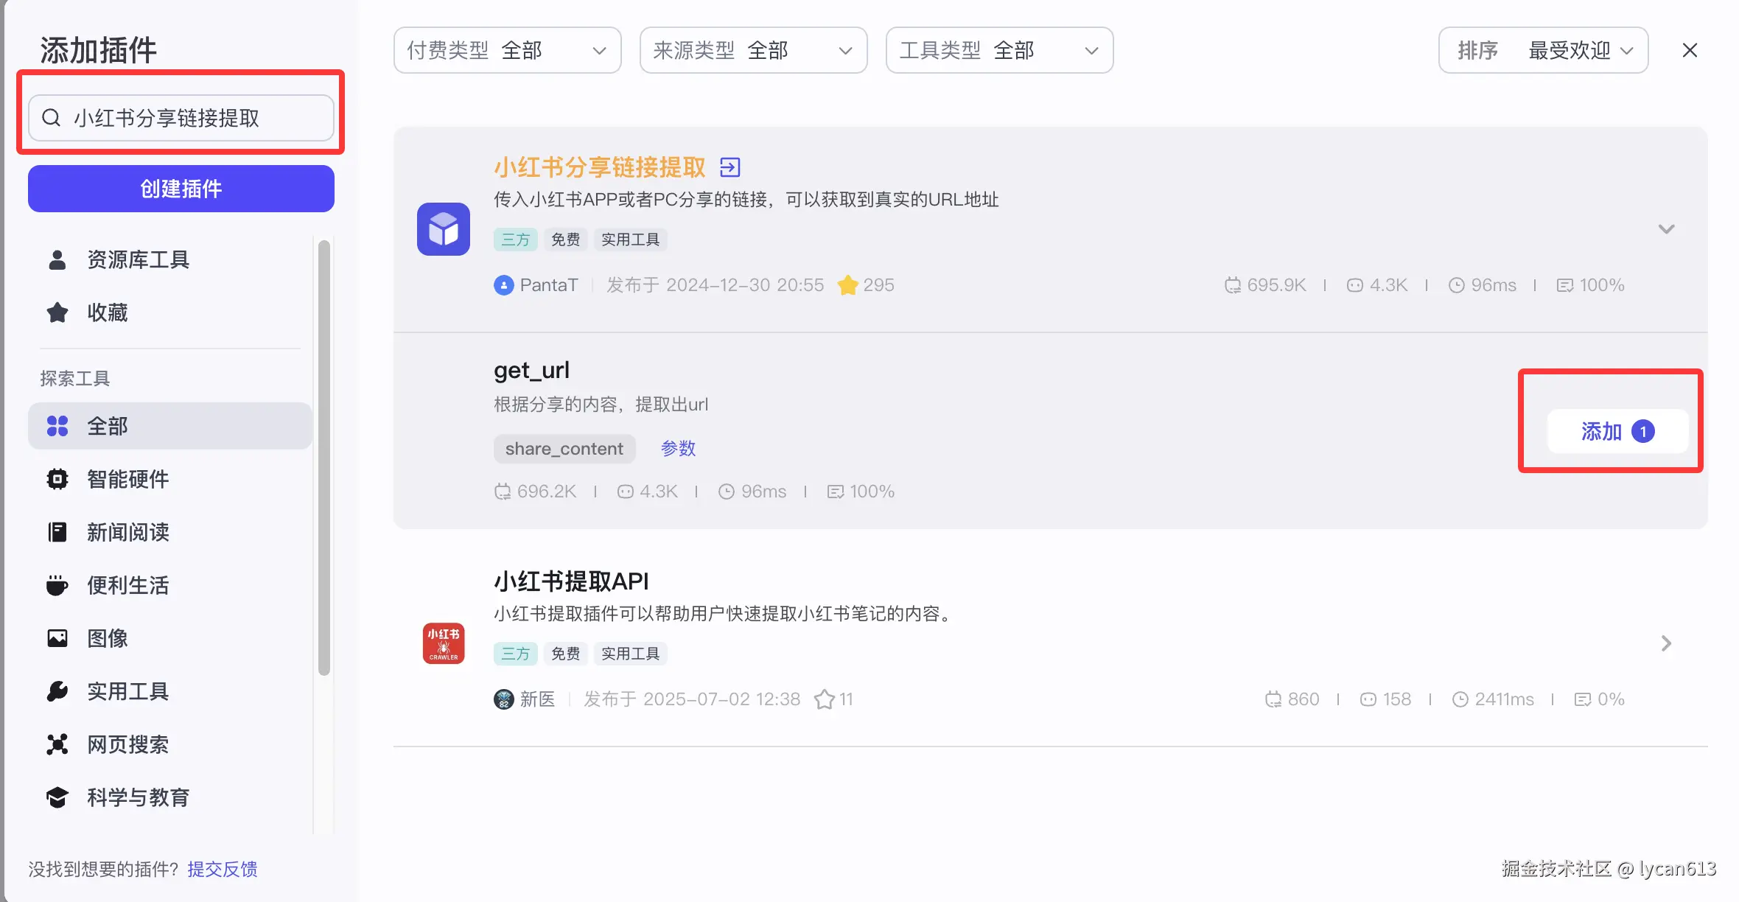The height and width of the screenshot is (902, 1739).
Task: Click the blue cube plugin icon
Action: coord(444,229)
